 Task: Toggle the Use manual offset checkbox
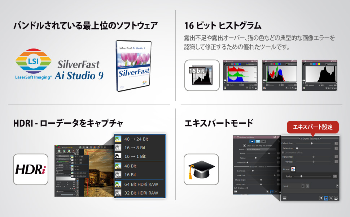tap(283, 153)
